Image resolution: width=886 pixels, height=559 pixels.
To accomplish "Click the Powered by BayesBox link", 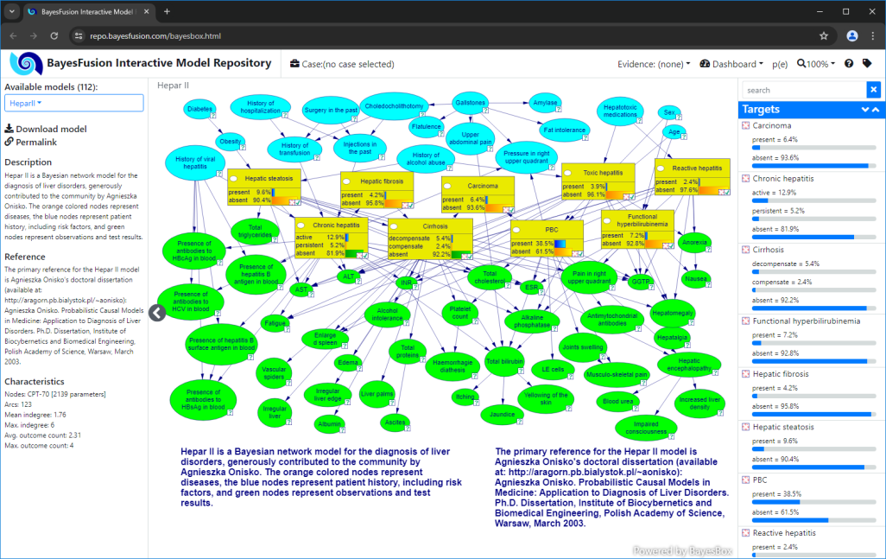I will point(682,550).
